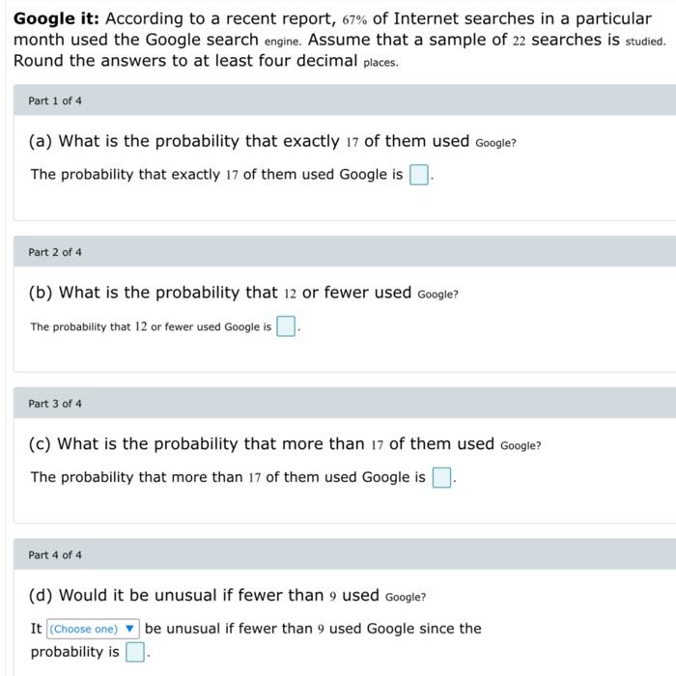Select the "Part 2 of 4" header
This screenshot has width=676, height=676.
tap(345, 252)
